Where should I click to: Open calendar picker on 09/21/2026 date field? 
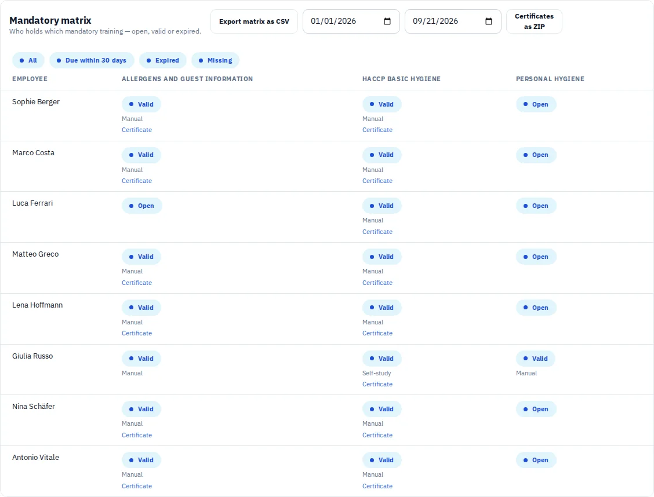(488, 21)
